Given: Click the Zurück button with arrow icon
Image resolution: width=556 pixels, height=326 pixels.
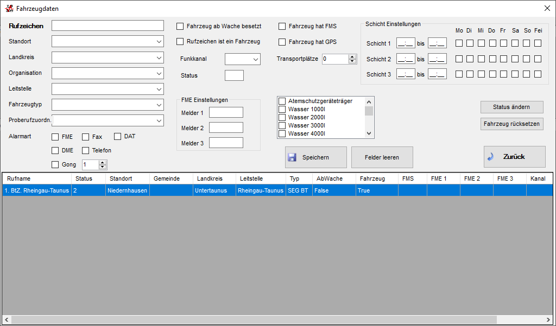Looking at the screenshot, I should pyautogui.click(x=514, y=157).
